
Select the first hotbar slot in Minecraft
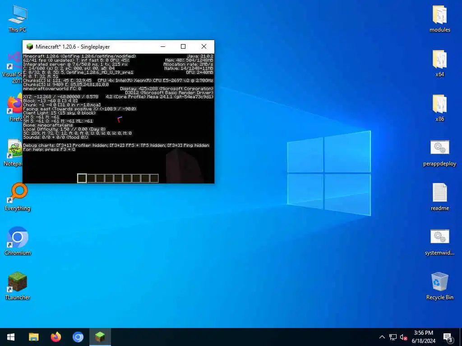tap(82, 178)
